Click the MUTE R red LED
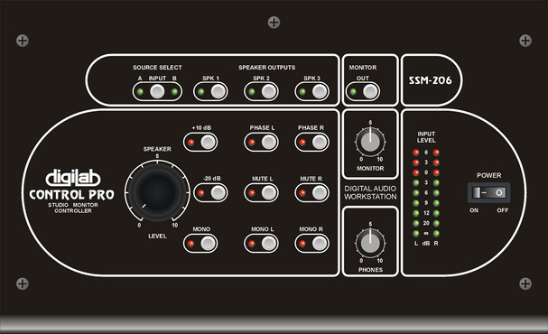Image resolution: width=548 pixels, height=334 pixels. pyautogui.click(x=302, y=193)
